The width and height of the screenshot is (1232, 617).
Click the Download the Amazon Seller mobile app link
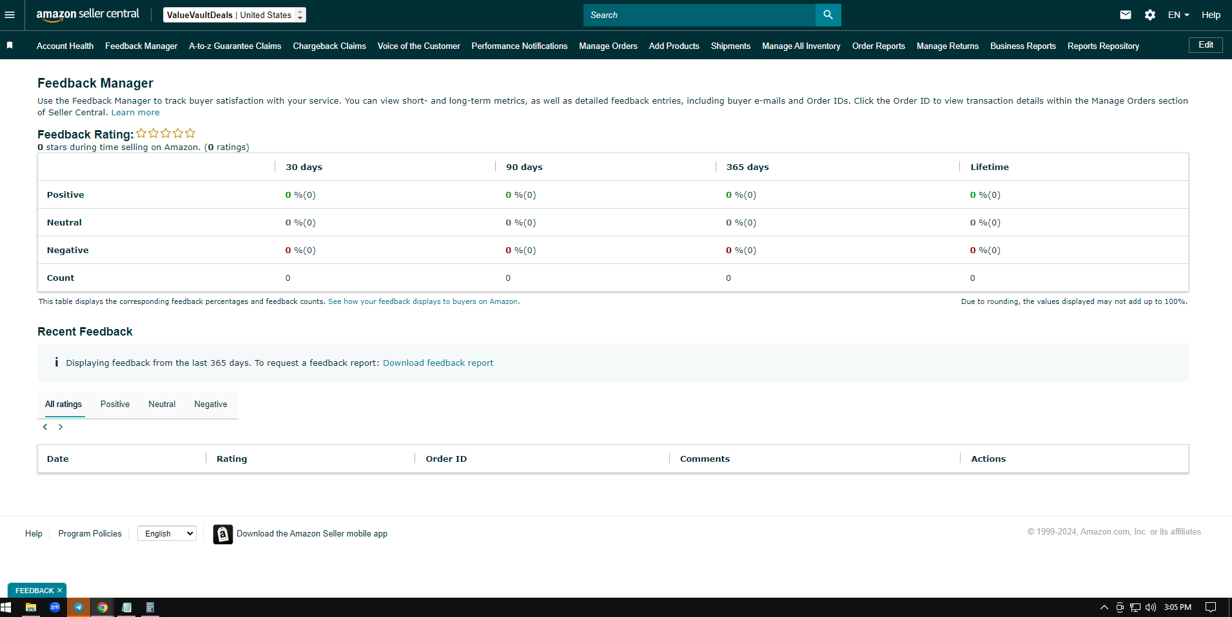312,533
